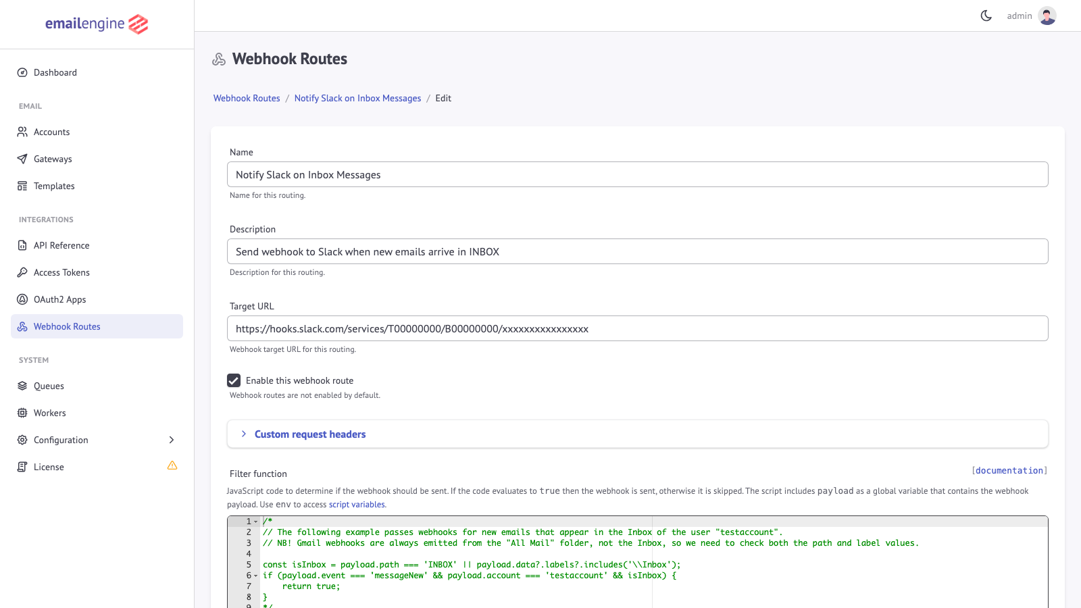The width and height of the screenshot is (1081, 608).
Task: Click admin username in header
Action: point(1020,16)
